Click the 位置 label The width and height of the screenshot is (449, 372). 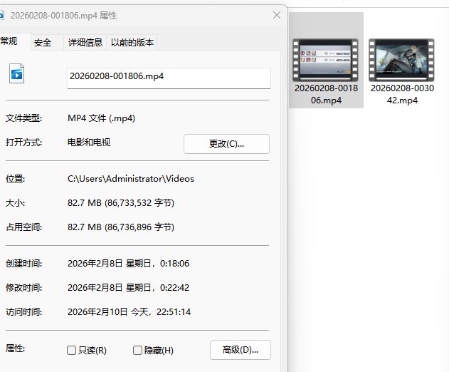(x=15, y=179)
